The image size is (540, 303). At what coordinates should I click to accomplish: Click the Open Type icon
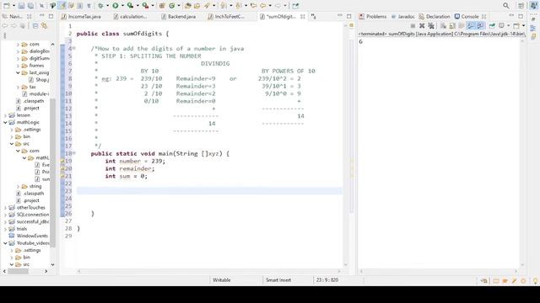[x=187, y=6]
